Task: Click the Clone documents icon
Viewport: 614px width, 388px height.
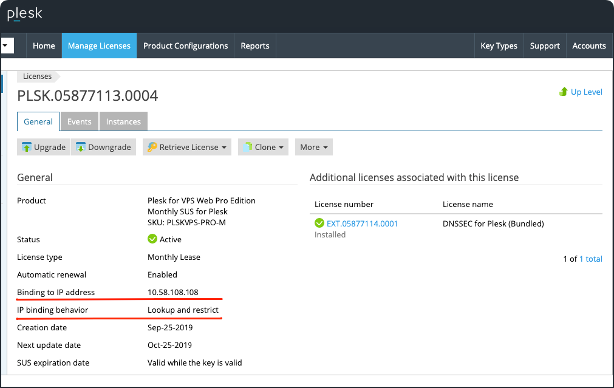Action: tap(247, 148)
